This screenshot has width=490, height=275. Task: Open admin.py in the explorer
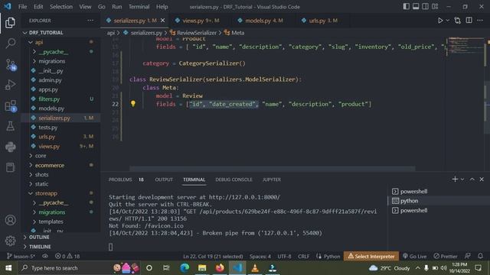click(61, 80)
